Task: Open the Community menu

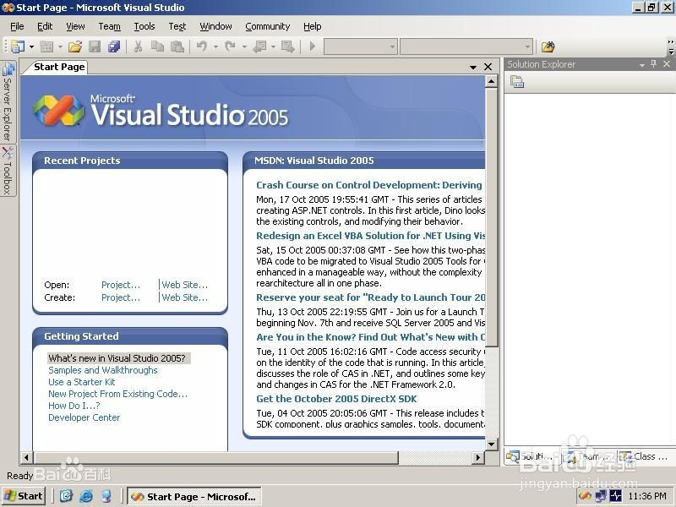Action: (x=267, y=26)
